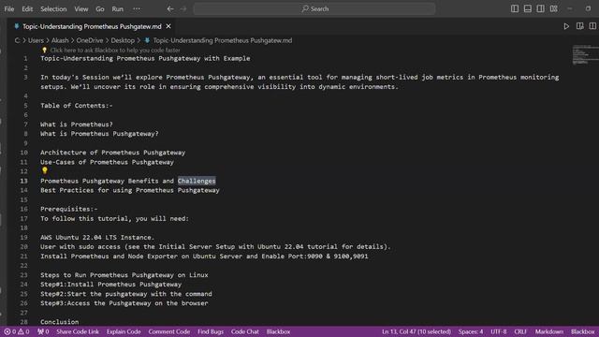The image size is (599, 337).
Task: Toggle primary side bar layout icon
Action: click(x=515, y=8)
